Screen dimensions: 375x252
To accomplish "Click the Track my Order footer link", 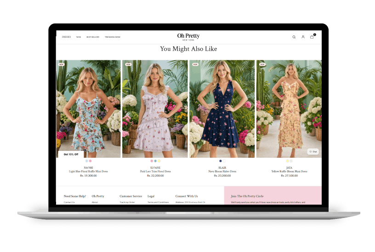I will pos(127,202).
